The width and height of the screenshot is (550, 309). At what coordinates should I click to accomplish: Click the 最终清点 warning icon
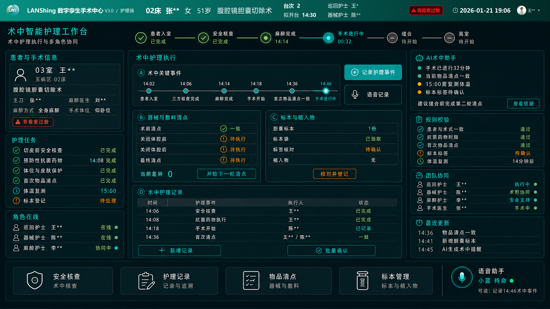click(223, 160)
